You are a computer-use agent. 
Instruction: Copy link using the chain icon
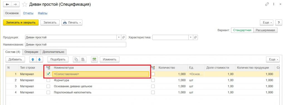(267, 4)
